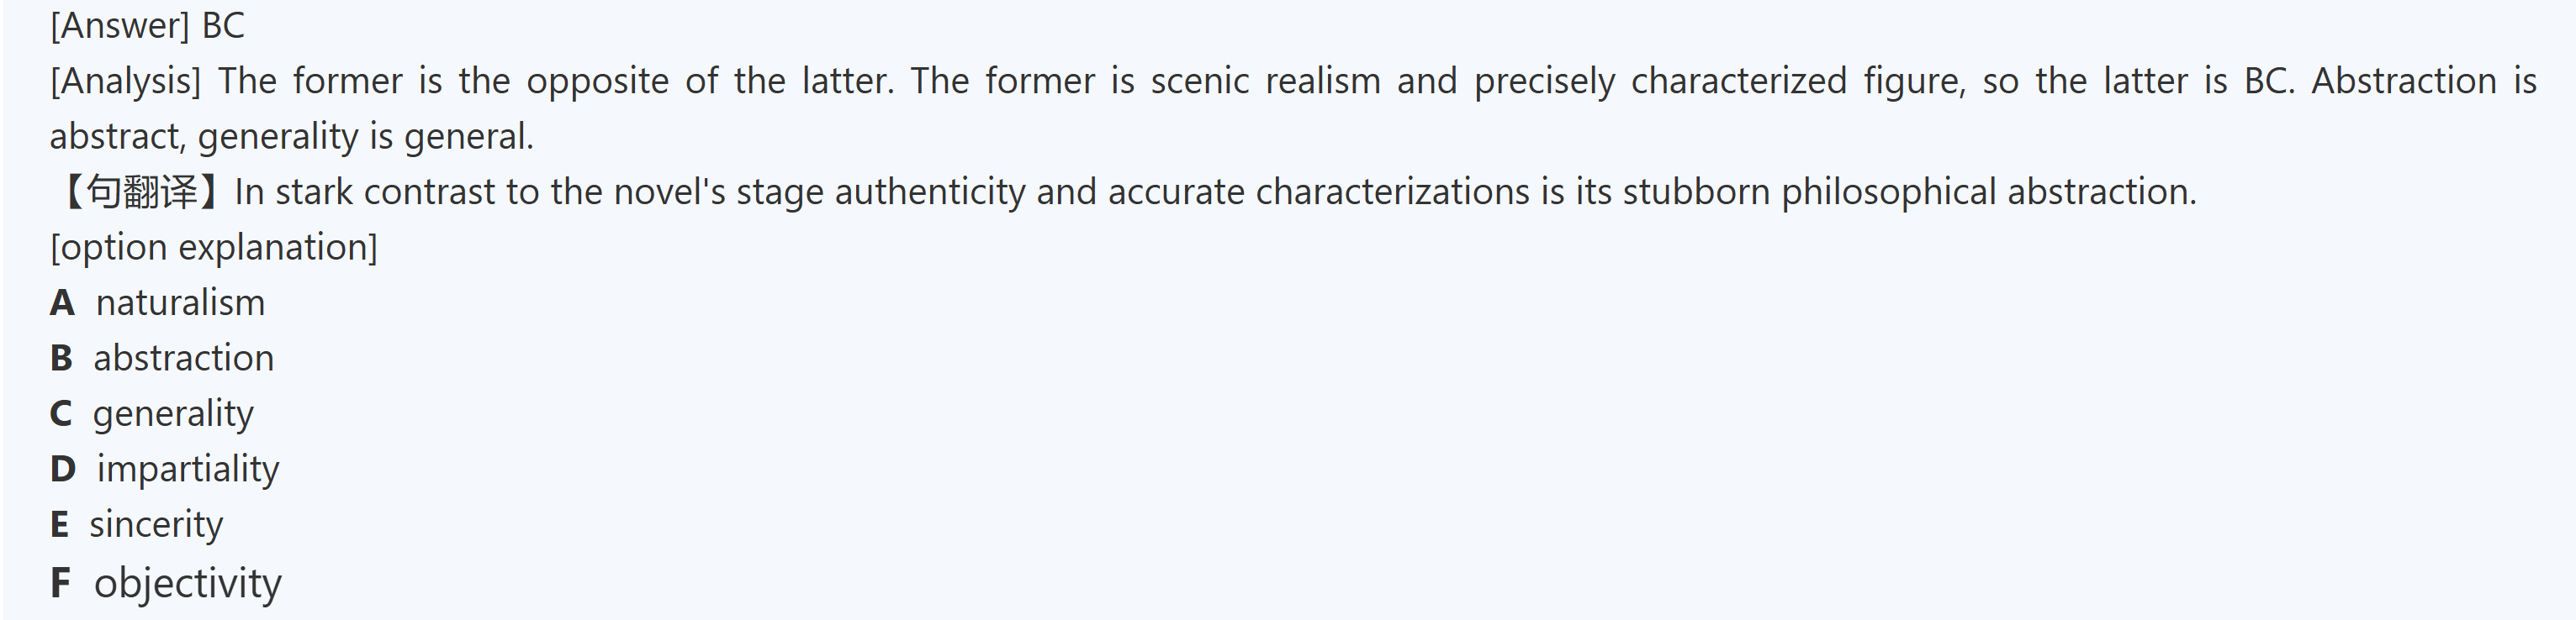
Task: Click the option word "generality" beside C
Action: click(173, 414)
